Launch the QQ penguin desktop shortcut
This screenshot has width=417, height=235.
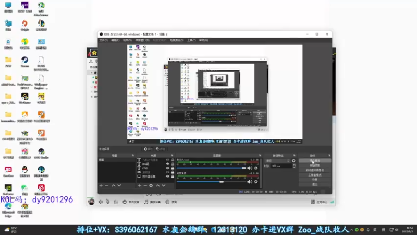click(x=24, y=172)
